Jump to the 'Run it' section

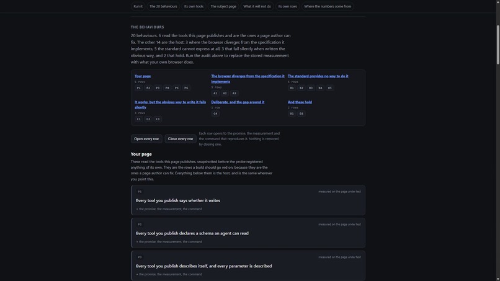138,6
